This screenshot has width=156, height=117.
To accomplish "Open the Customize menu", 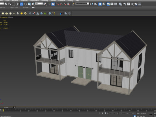I will coord(61,1).
